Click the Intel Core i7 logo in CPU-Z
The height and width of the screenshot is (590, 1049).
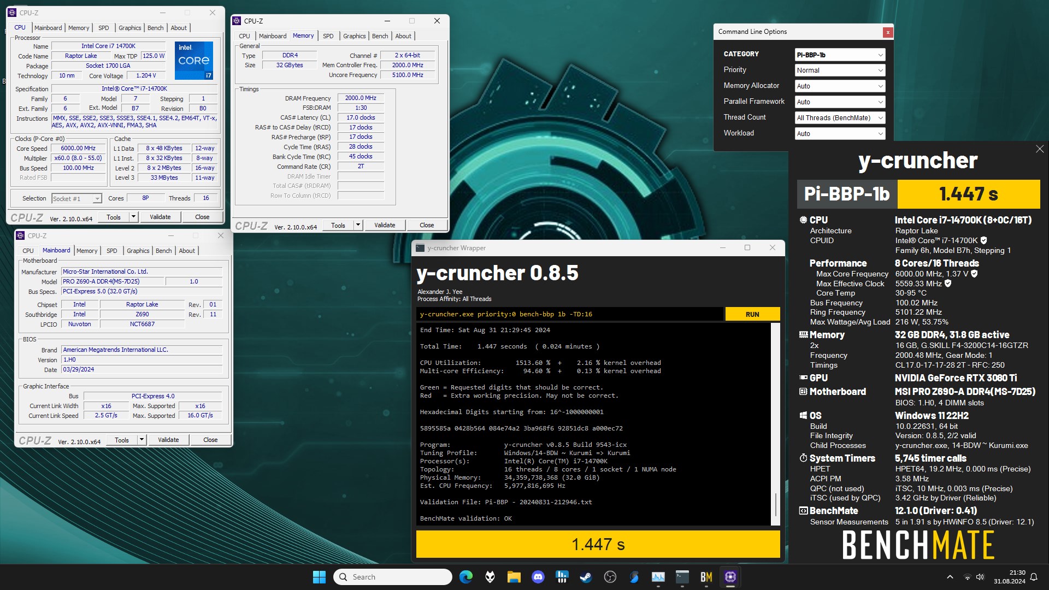194,60
